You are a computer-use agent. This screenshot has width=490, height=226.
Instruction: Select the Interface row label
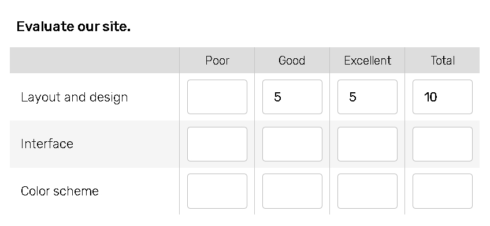pos(47,144)
